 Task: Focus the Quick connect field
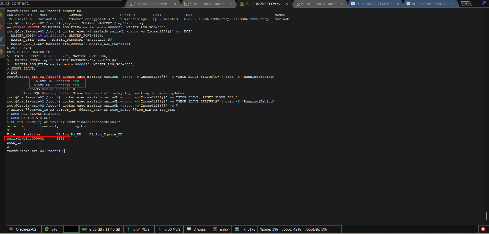click(x=61, y=4)
